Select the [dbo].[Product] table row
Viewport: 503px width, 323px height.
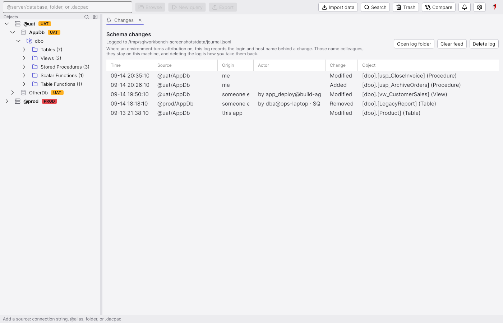point(303,113)
